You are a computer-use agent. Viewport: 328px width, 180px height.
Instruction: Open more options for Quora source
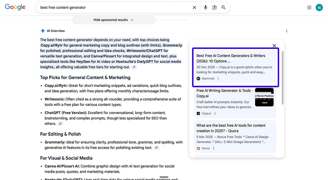[x=214, y=148]
